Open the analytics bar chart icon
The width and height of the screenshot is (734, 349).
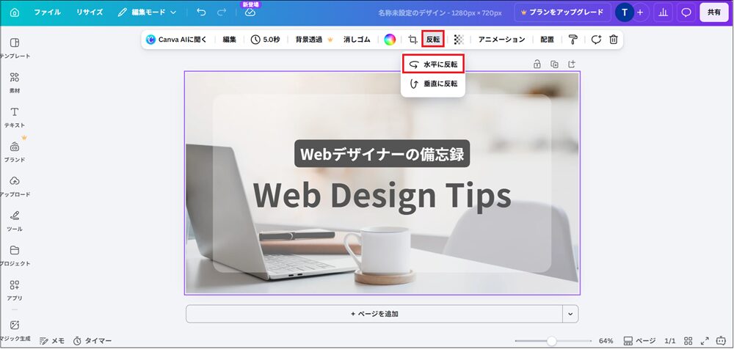coord(663,12)
